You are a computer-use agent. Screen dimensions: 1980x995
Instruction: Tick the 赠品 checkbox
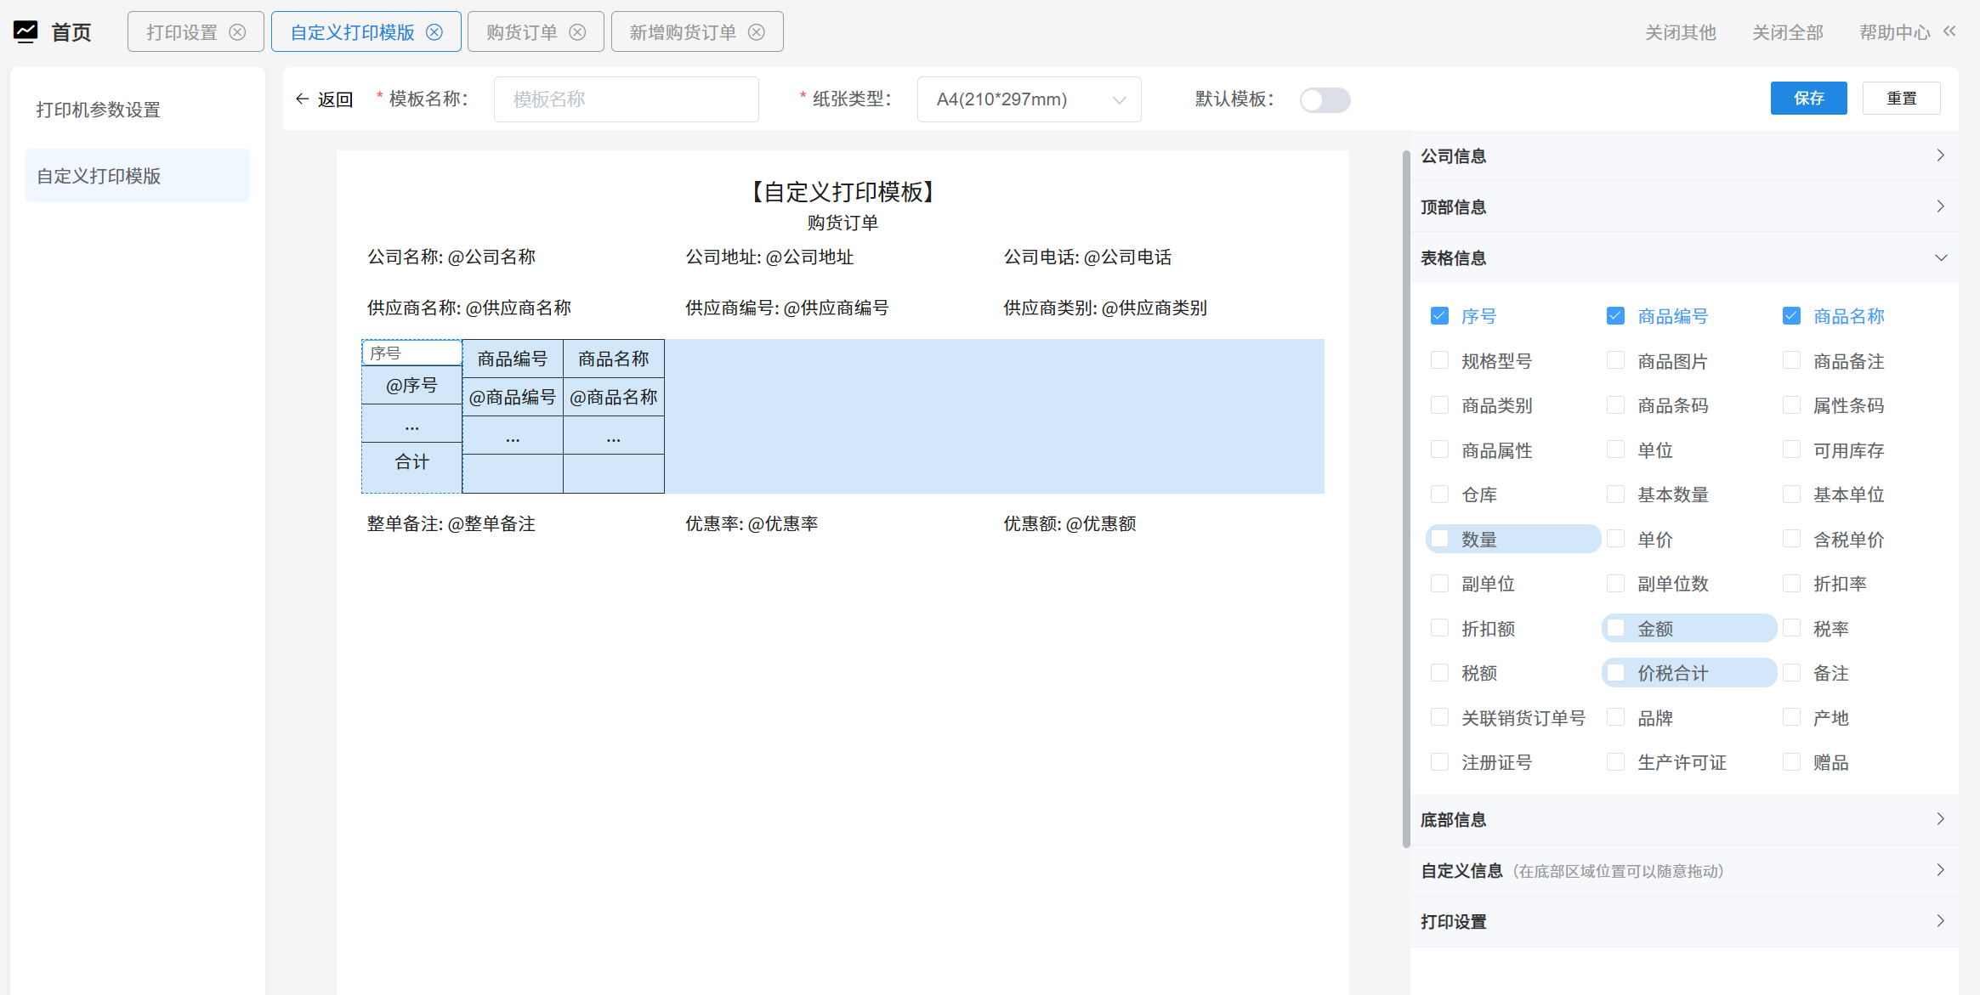click(x=1791, y=761)
